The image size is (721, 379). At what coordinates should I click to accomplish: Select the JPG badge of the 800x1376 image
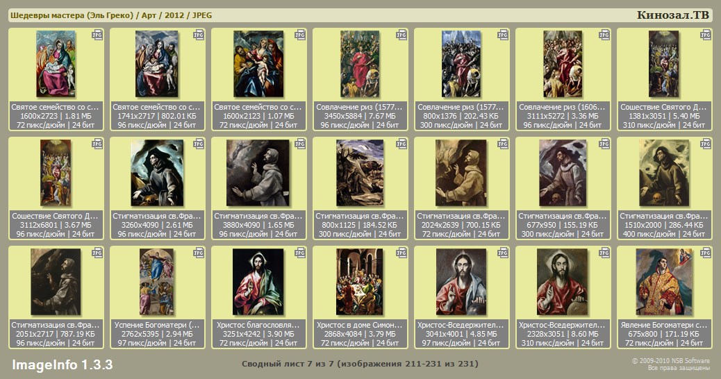click(x=503, y=35)
